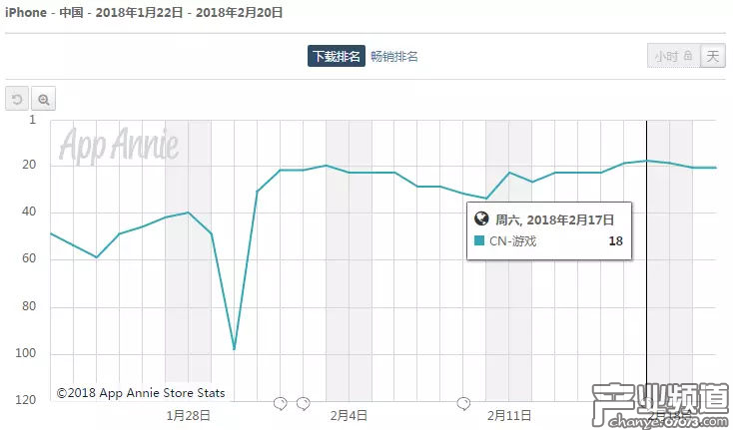The width and height of the screenshot is (733, 430).
Task: Click the 周六, 2018年2月17日 tooltip date
Action: click(554, 220)
